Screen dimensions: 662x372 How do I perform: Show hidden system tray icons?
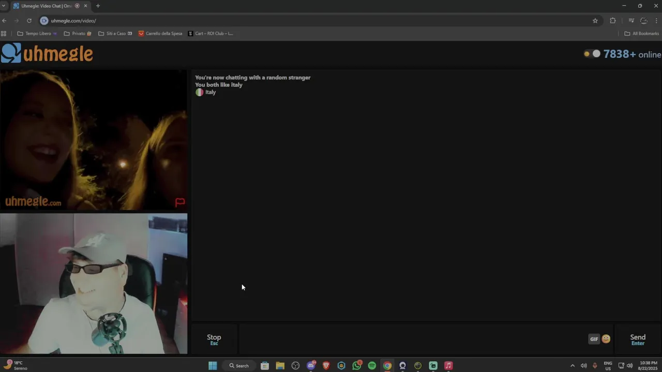(572, 366)
